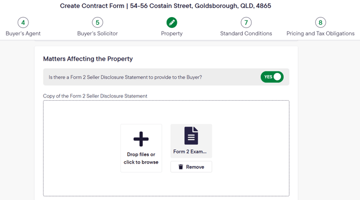Click the plus icon to add files
The width and height of the screenshot is (360, 200).
(x=141, y=139)
